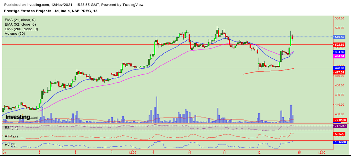Select the ATR (7) pane label
The height and width of the screenshot is (156, 351).
(11, 136)
